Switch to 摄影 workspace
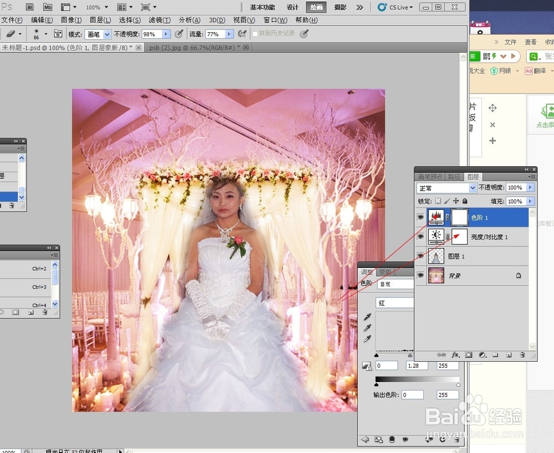The image size is (554, 453). (x=340, y=7)
